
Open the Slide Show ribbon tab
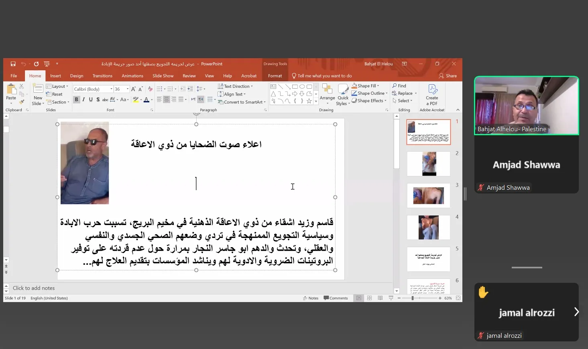tap(163, 76)
